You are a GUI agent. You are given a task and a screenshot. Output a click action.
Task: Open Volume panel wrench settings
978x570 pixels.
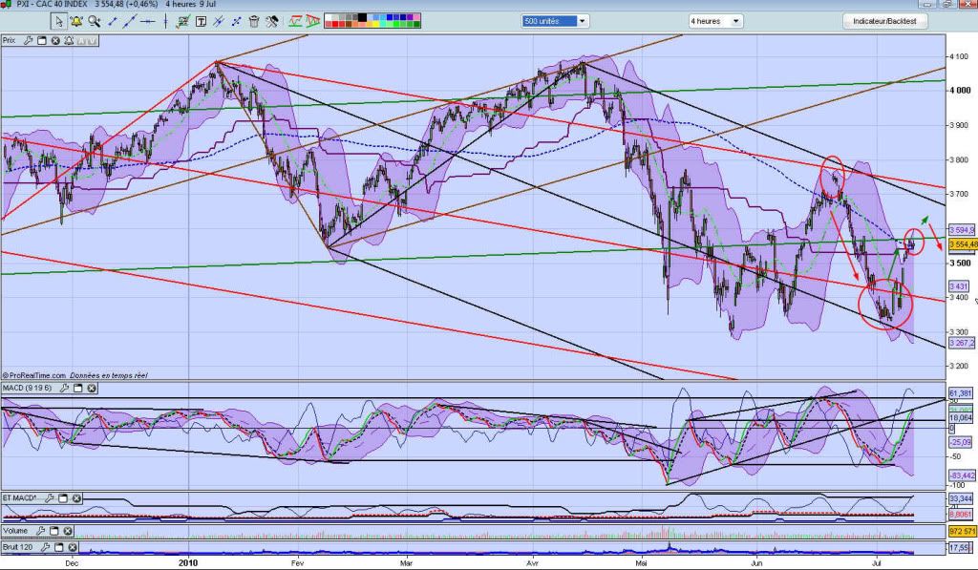click(39, 532)
